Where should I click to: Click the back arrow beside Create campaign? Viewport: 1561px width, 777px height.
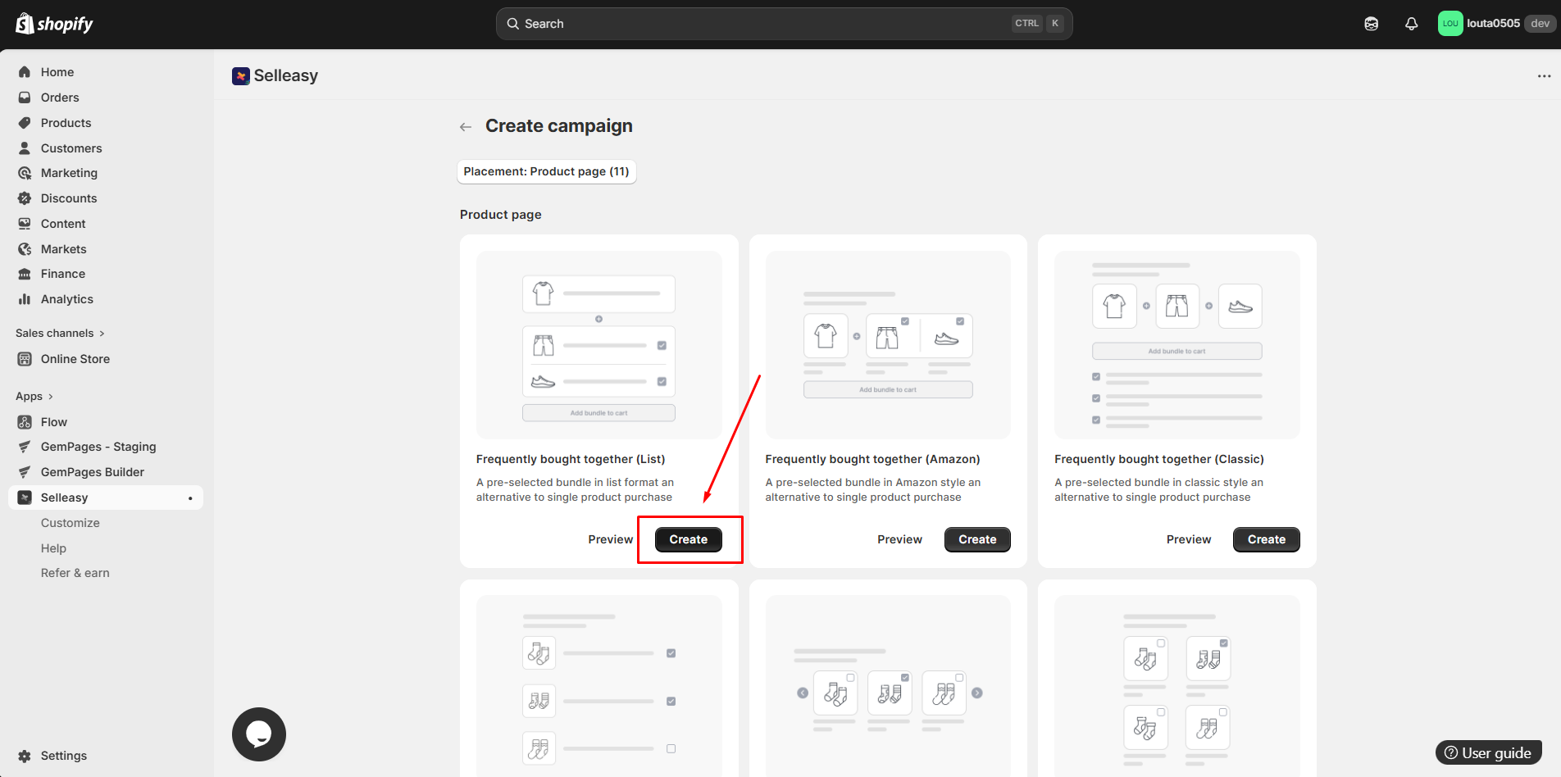pos(466,127)
